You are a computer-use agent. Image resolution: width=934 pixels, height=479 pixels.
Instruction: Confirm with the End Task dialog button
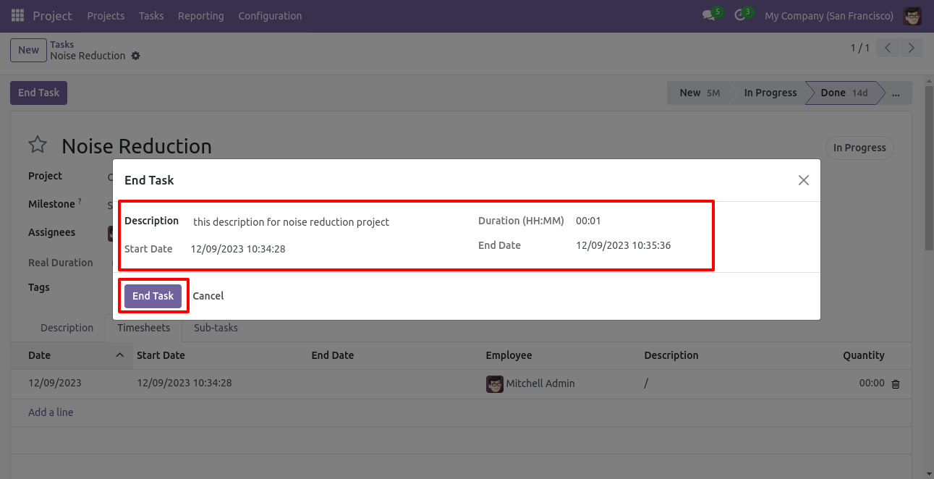coord(153,296)
